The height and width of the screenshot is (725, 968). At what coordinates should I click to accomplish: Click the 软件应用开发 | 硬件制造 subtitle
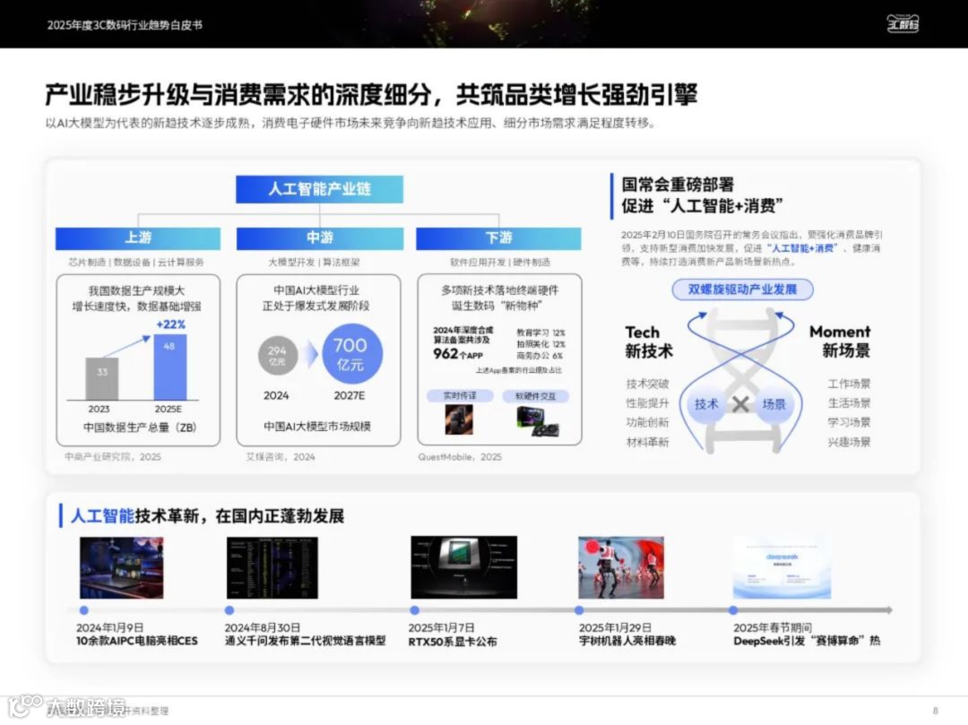pos(500,263)
